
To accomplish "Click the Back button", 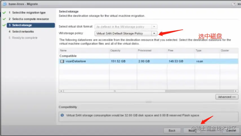I will coord(172,130).
